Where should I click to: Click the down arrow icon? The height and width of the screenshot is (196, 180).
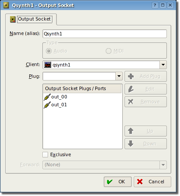click(131, 143)
